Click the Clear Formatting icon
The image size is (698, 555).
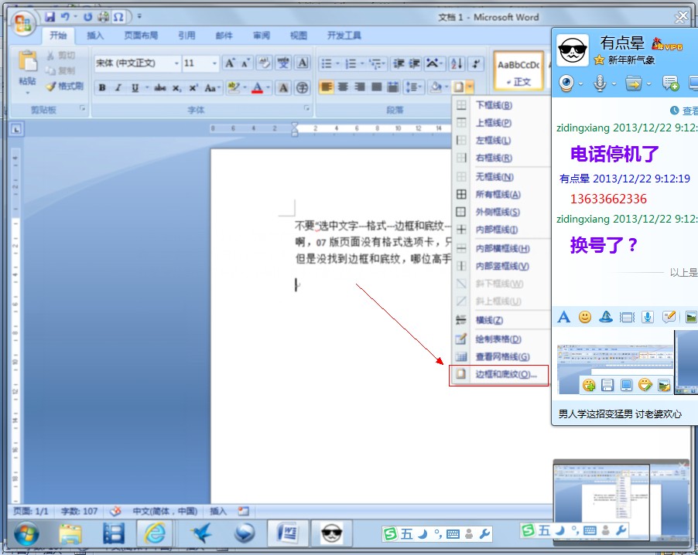(264, 63)
